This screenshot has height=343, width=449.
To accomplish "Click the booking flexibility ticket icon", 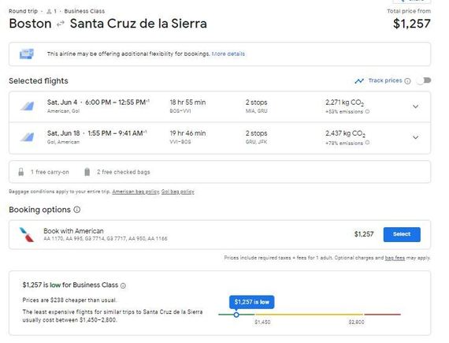I will coord(27,54).
